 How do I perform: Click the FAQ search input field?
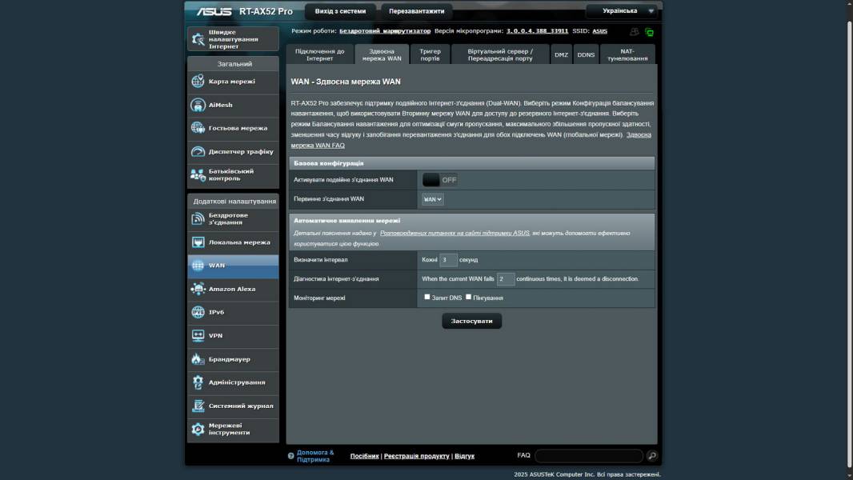point(588,456)
